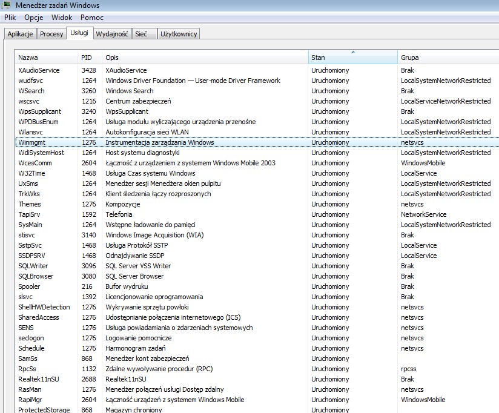Select the XAudioService service row

[257, 70]
